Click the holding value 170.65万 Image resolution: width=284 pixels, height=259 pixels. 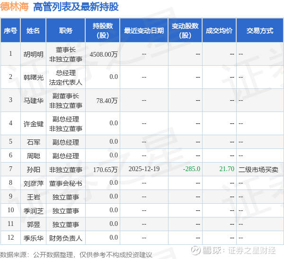(105, 170)
